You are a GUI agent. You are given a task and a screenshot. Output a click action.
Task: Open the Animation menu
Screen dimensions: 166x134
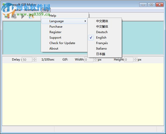[32, 10]
